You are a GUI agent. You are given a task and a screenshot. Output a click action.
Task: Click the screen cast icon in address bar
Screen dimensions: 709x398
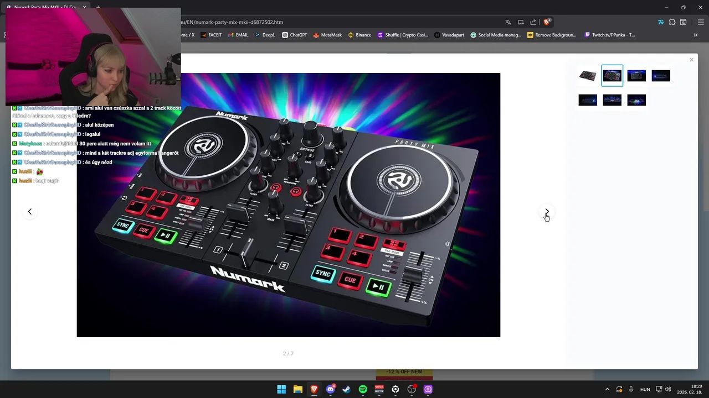pyautogui.click(x=521, y=22)
